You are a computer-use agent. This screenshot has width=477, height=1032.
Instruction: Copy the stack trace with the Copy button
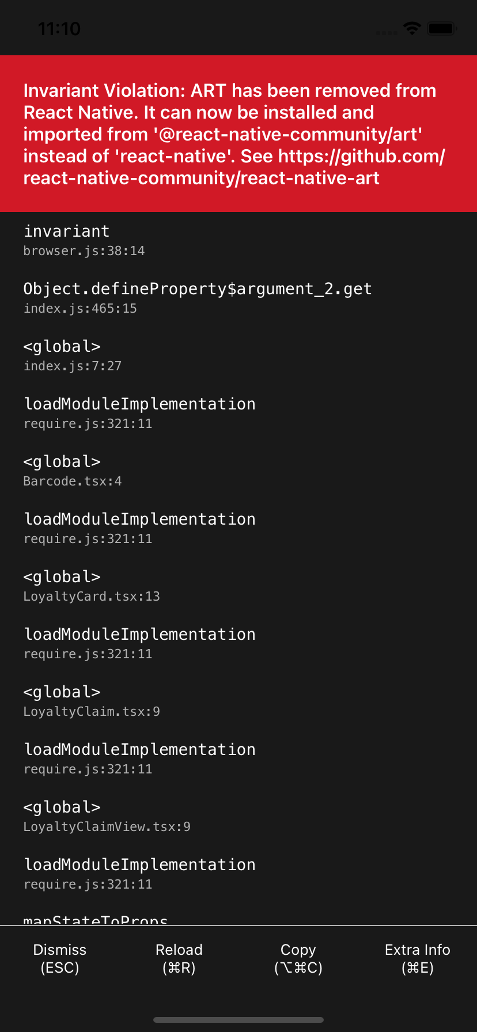(x=298, y=958)
